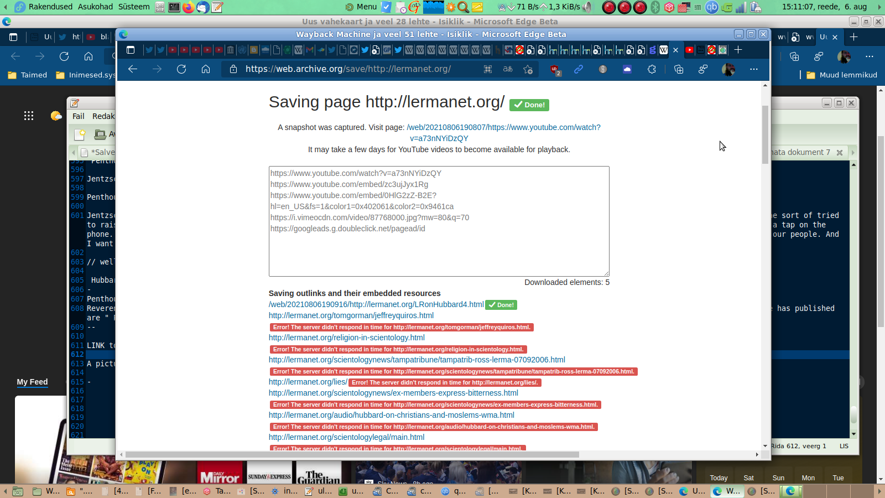Open the uBlock Origin extension icon
Image resolution: width=885 pixels, height=498 pixels.
point(555,70)
